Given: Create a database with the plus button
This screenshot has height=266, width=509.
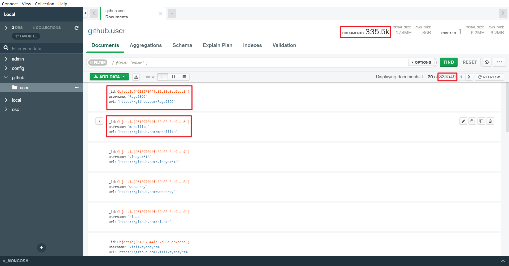Looking at the screenshot, I should click(41, 248).
